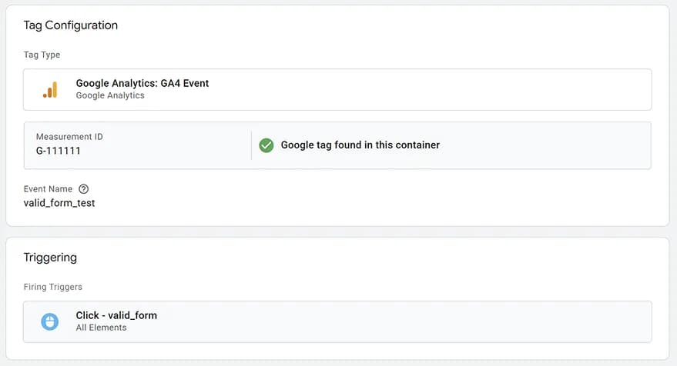Click the Measurement ID label

coord(69,137)
